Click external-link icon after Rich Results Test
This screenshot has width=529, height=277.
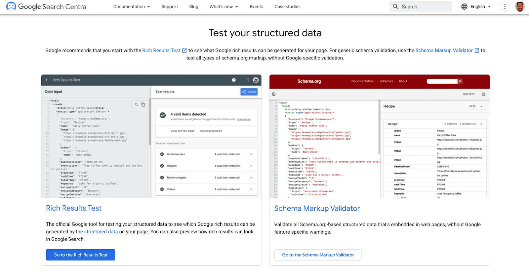click(x=184, y=51)
